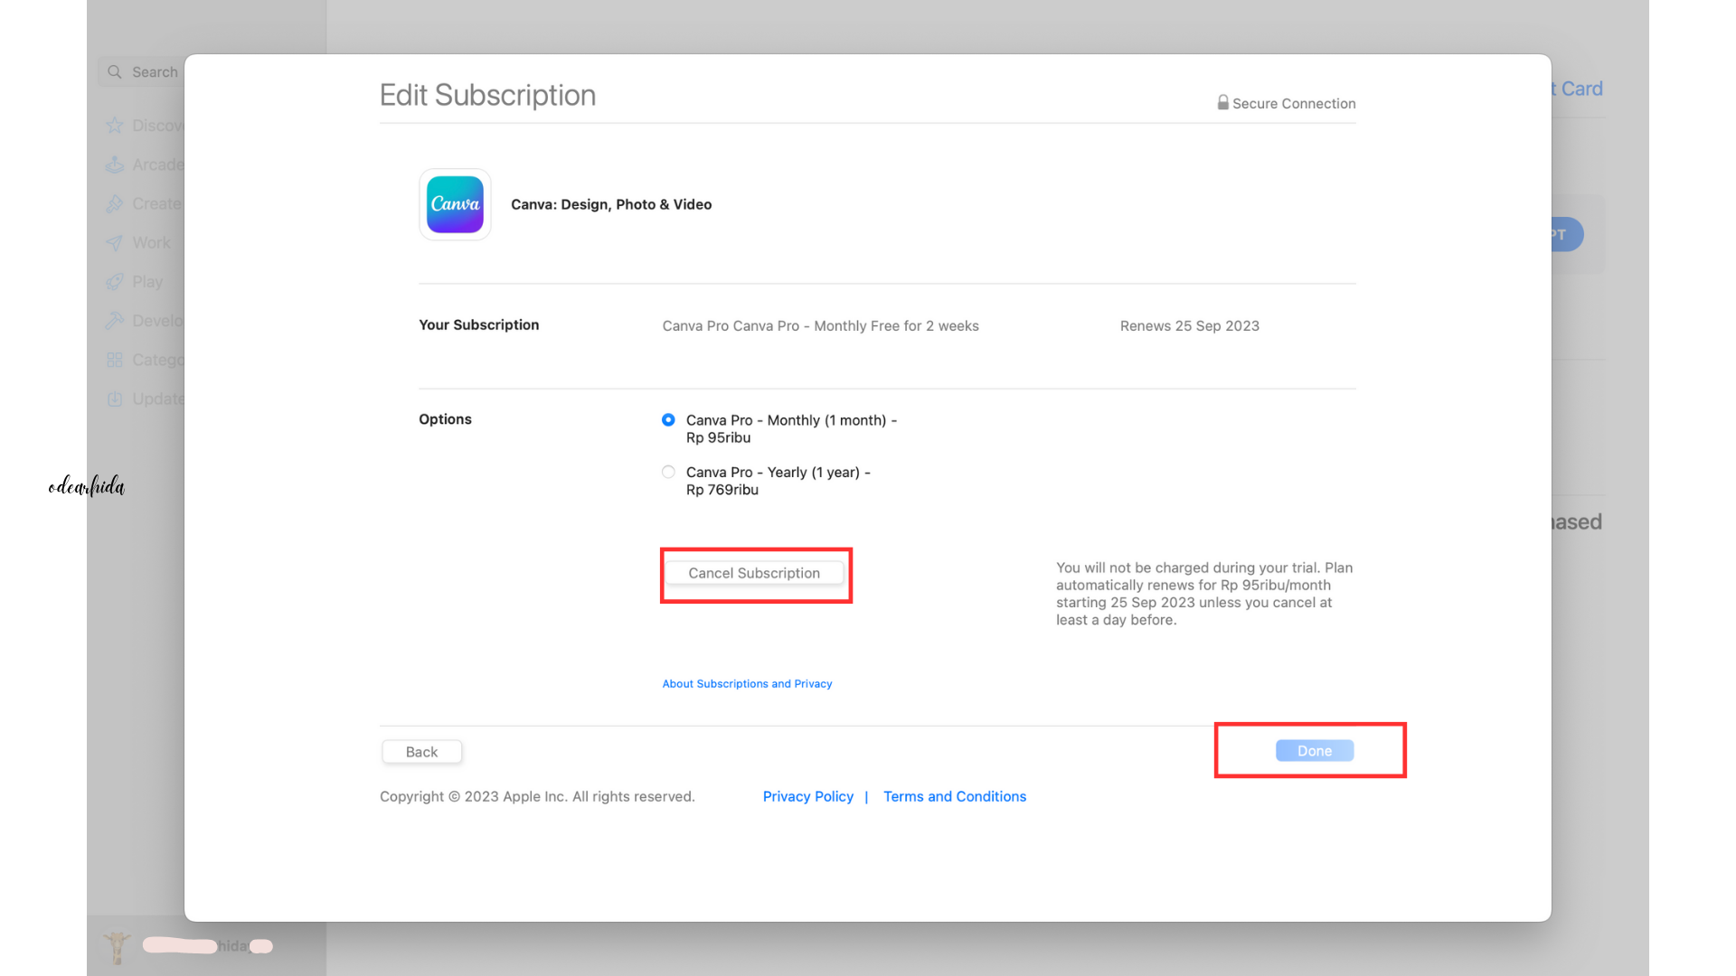Click the account profile avatar at bottom

(117, 946)
